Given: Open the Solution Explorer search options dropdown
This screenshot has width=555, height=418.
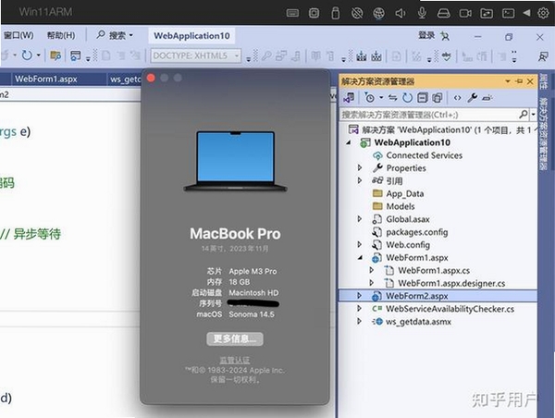Looking at the screenshot, I should pyautogui.click(x=533, y=115).
